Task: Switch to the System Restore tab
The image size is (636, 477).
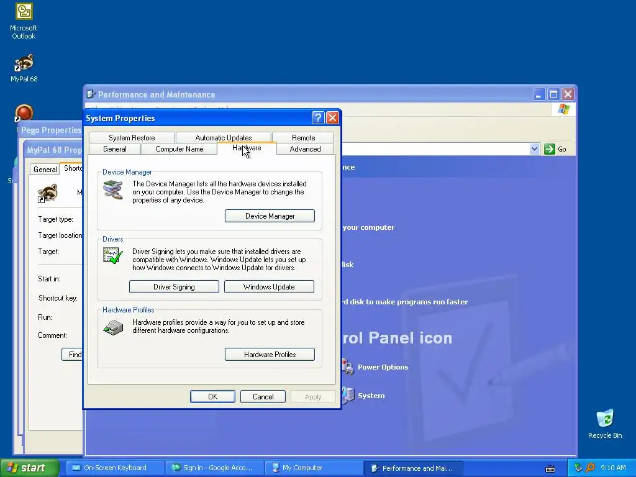Action: pyautogui.click(x=132, y=137)
